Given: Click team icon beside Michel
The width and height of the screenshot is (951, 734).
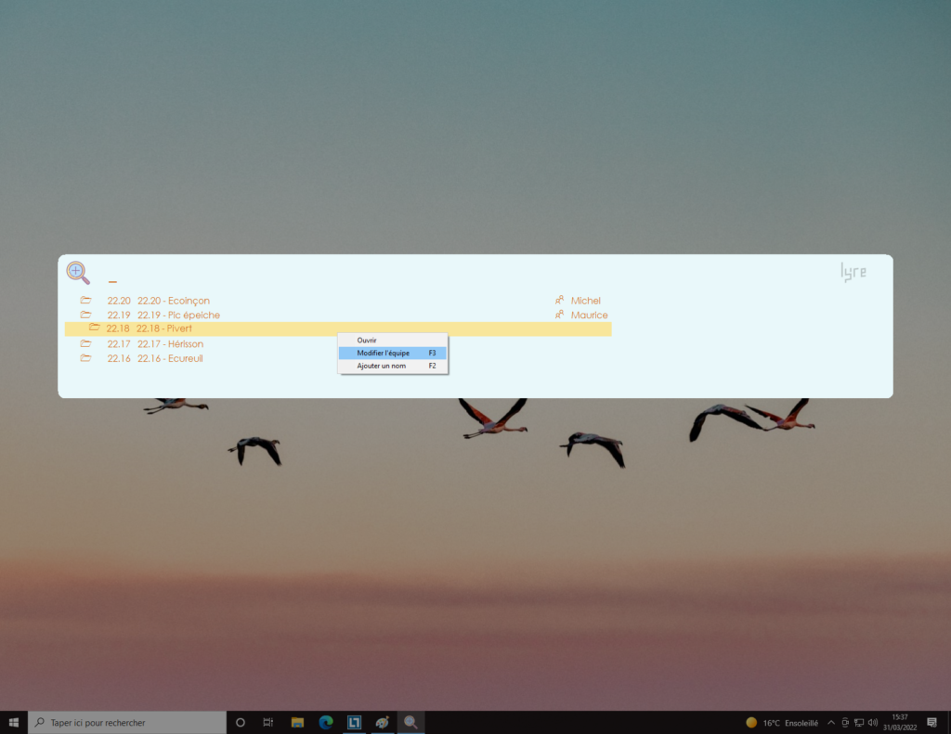Looking at the screenshot, I should point(559,300).
